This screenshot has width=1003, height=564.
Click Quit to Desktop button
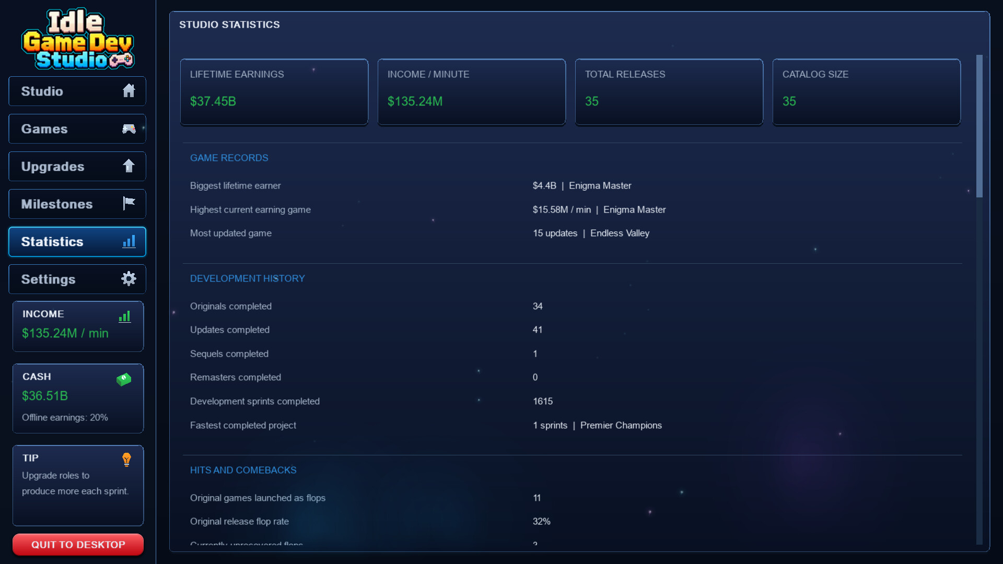(78, 545)
